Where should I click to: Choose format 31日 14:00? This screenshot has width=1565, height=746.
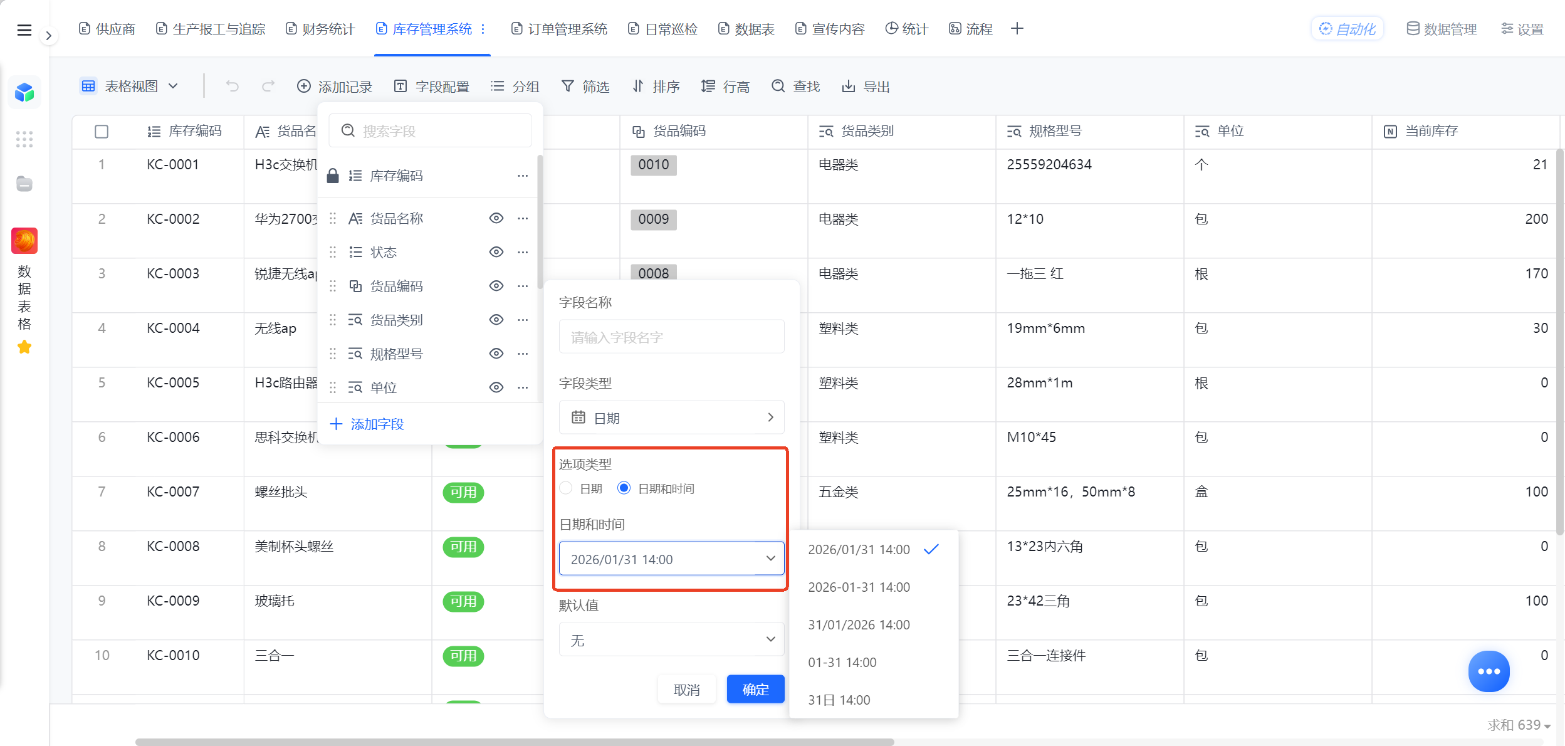tap(874, 700)
